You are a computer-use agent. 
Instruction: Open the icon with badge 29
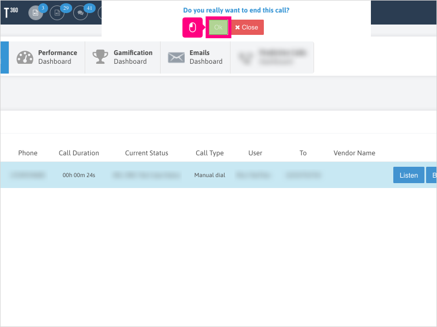57,13
